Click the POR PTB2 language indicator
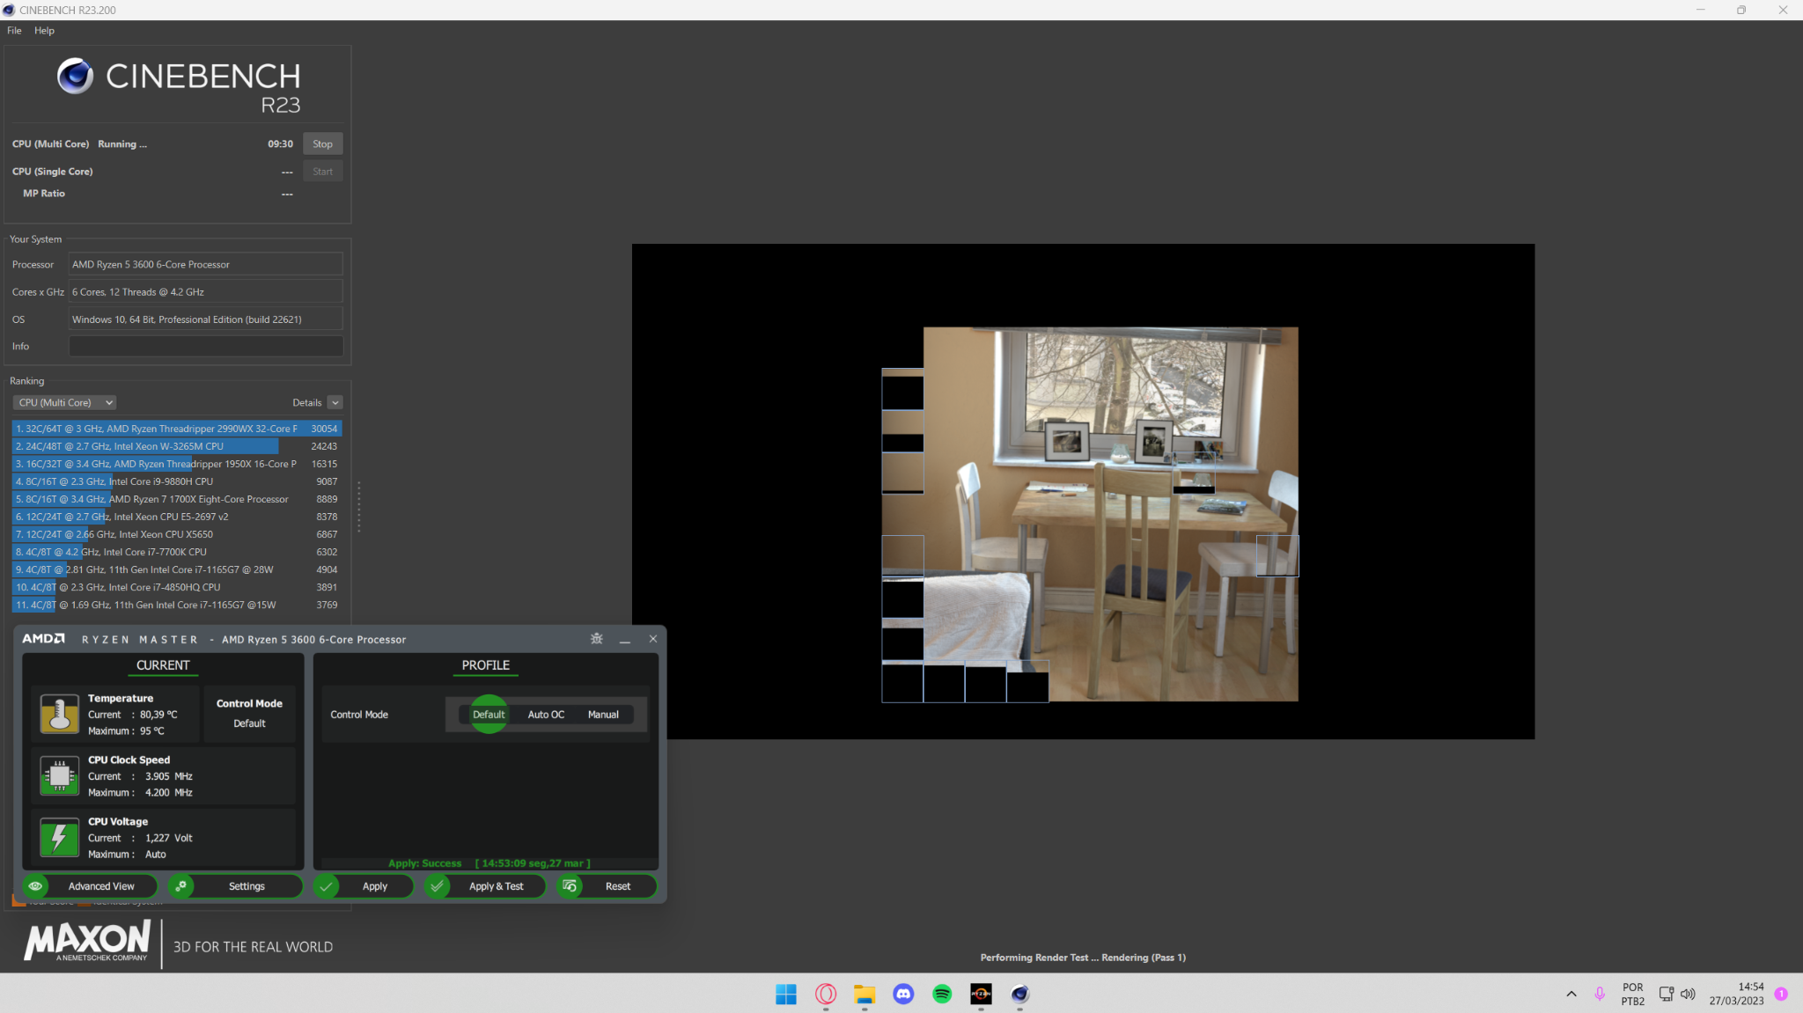 1633,994
